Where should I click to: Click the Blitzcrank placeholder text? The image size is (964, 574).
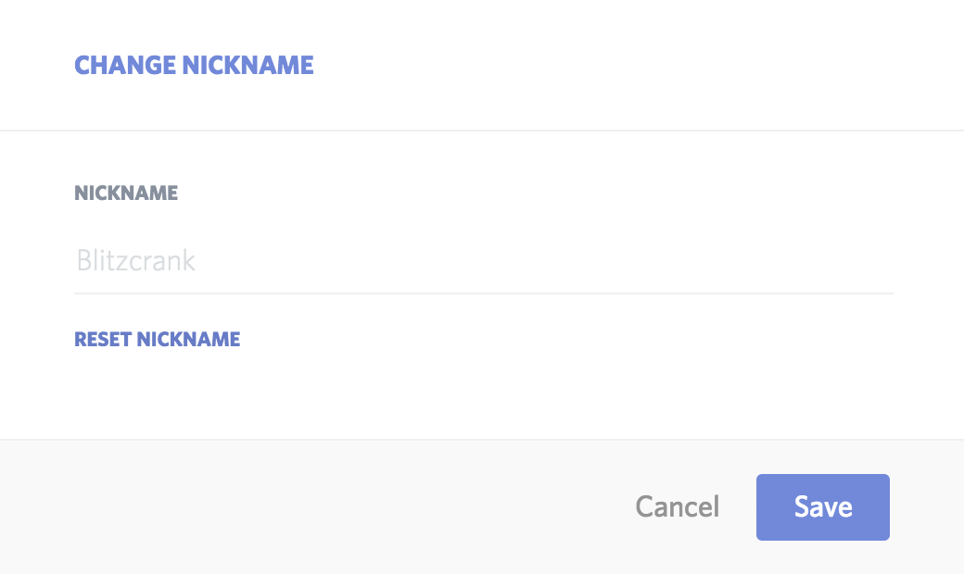click(135, 261)
